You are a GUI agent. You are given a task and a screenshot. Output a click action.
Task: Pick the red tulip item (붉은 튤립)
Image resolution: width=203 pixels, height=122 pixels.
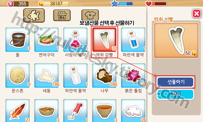pos(133,76)
